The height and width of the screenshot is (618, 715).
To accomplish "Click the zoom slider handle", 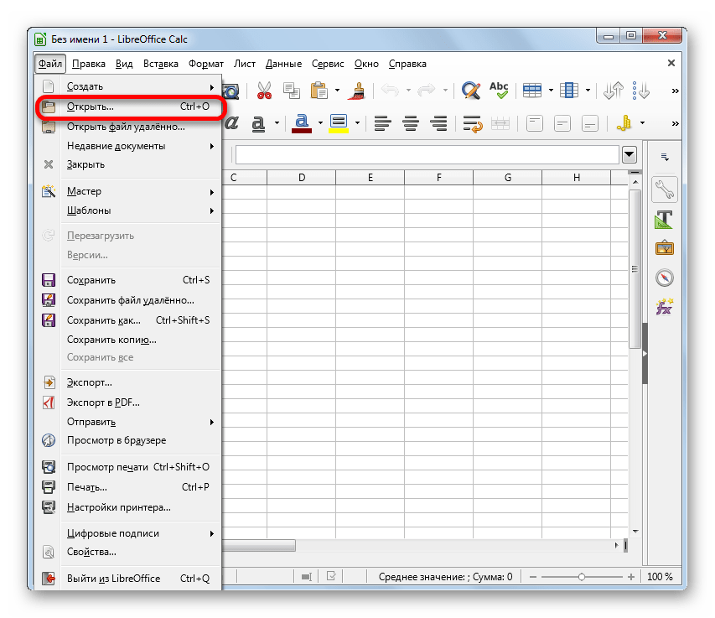I will pos(581,577).
